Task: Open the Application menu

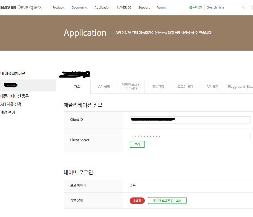Action: coord(102,7)
